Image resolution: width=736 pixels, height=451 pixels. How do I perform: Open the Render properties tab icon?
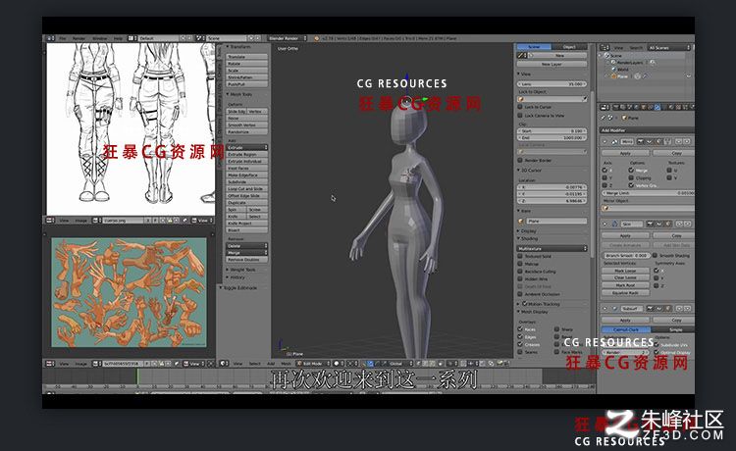coord(616,108)
